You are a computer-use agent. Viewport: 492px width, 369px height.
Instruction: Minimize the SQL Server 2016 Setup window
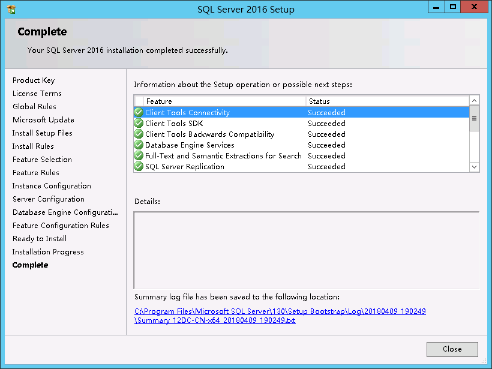[x=436, y=7]
